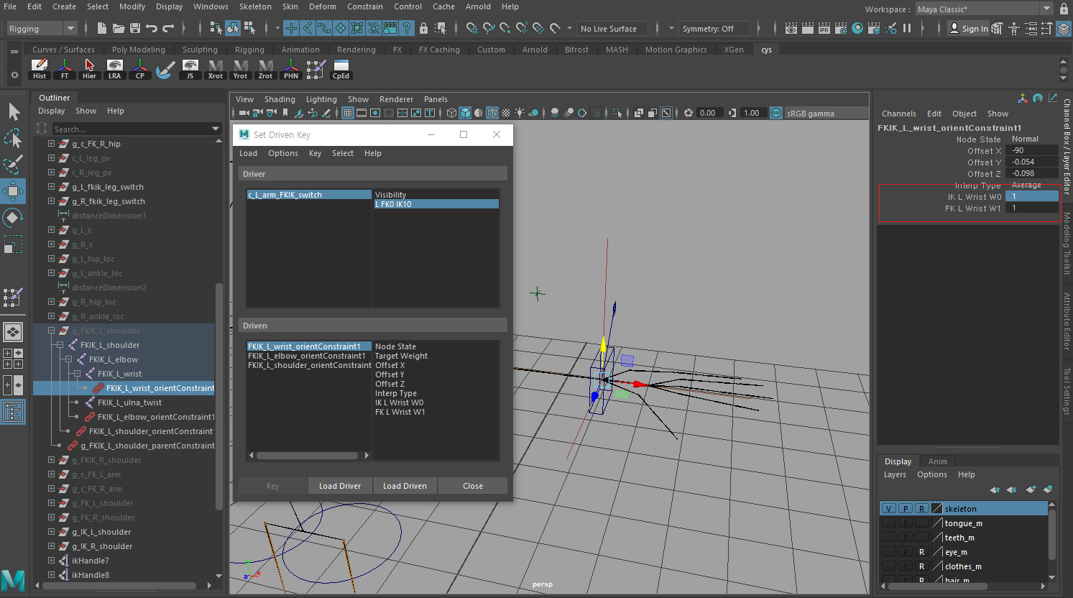Click the CpEd shelf item
This screenshot has height=598, width=1073.
click(340, 68)
